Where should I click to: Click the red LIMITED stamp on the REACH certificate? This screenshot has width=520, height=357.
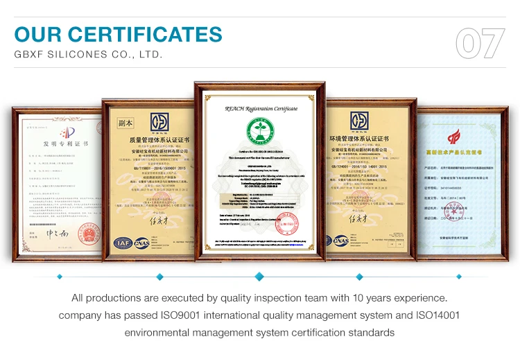(x=287, y=223)
